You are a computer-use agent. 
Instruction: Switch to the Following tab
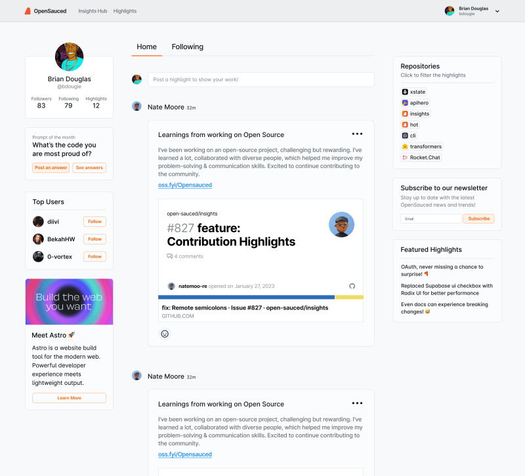click(x=188, y=47)
